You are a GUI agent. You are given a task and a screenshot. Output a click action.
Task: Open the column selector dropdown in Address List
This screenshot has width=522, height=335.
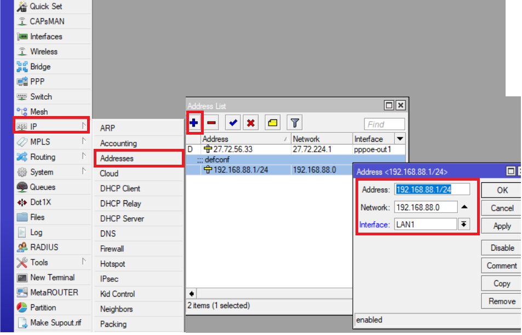click(x=400, y=139)
